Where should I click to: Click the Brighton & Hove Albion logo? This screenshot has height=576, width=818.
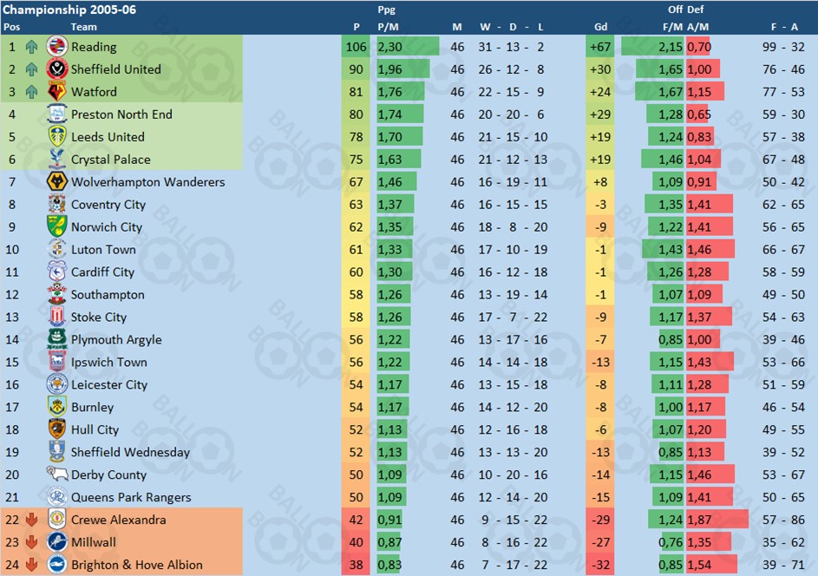pyautogui.click(x=57, y=565)
